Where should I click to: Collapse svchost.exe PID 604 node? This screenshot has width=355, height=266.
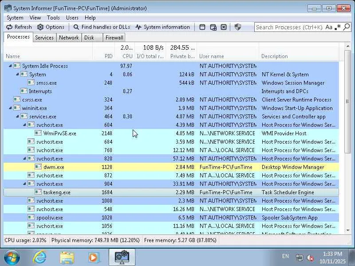click(x=24, y=125)
